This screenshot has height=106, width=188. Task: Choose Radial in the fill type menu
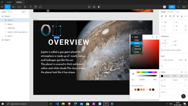(x=137, y=43)
